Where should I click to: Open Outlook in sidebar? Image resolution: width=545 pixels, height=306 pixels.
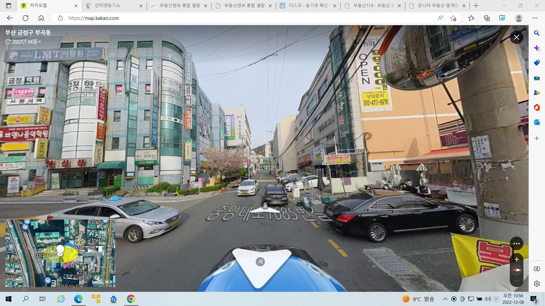[x=536, y=122]
